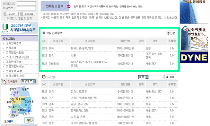This screenshot has width=210, height=126.
Task: Click the circle bullet icon beside Top 인재정보
Action: click(x=44, y=33)
